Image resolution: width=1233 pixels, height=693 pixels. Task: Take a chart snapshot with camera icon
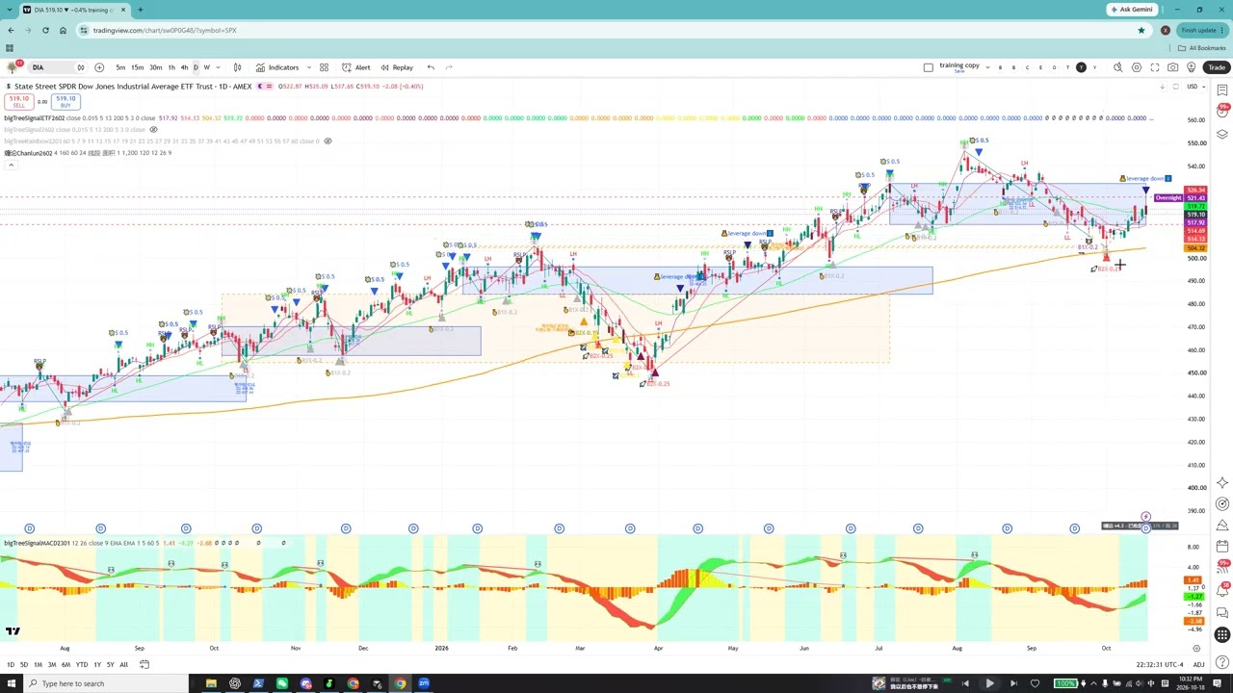coord(1172,67)
